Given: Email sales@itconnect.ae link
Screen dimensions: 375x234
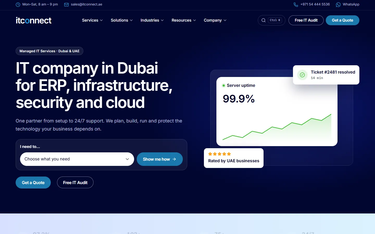Looking at the screenshot, I should [x=86, y=4].
